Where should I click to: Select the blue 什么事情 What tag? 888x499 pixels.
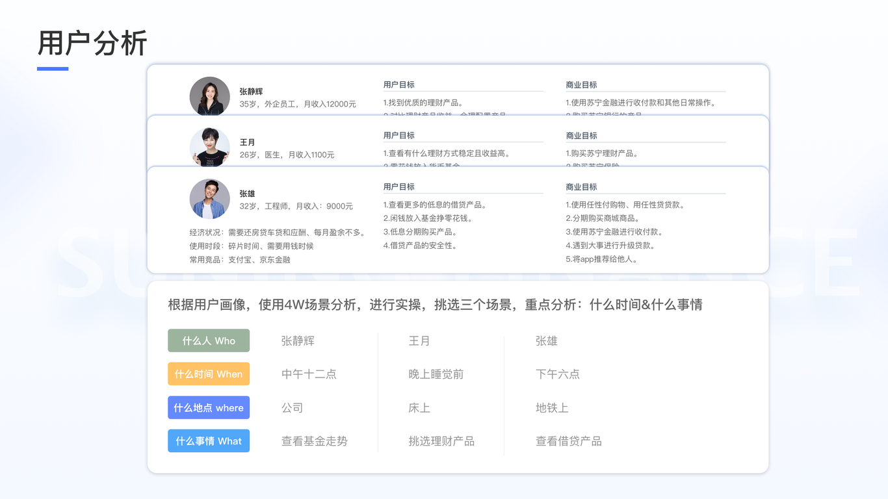pos(209,441)
